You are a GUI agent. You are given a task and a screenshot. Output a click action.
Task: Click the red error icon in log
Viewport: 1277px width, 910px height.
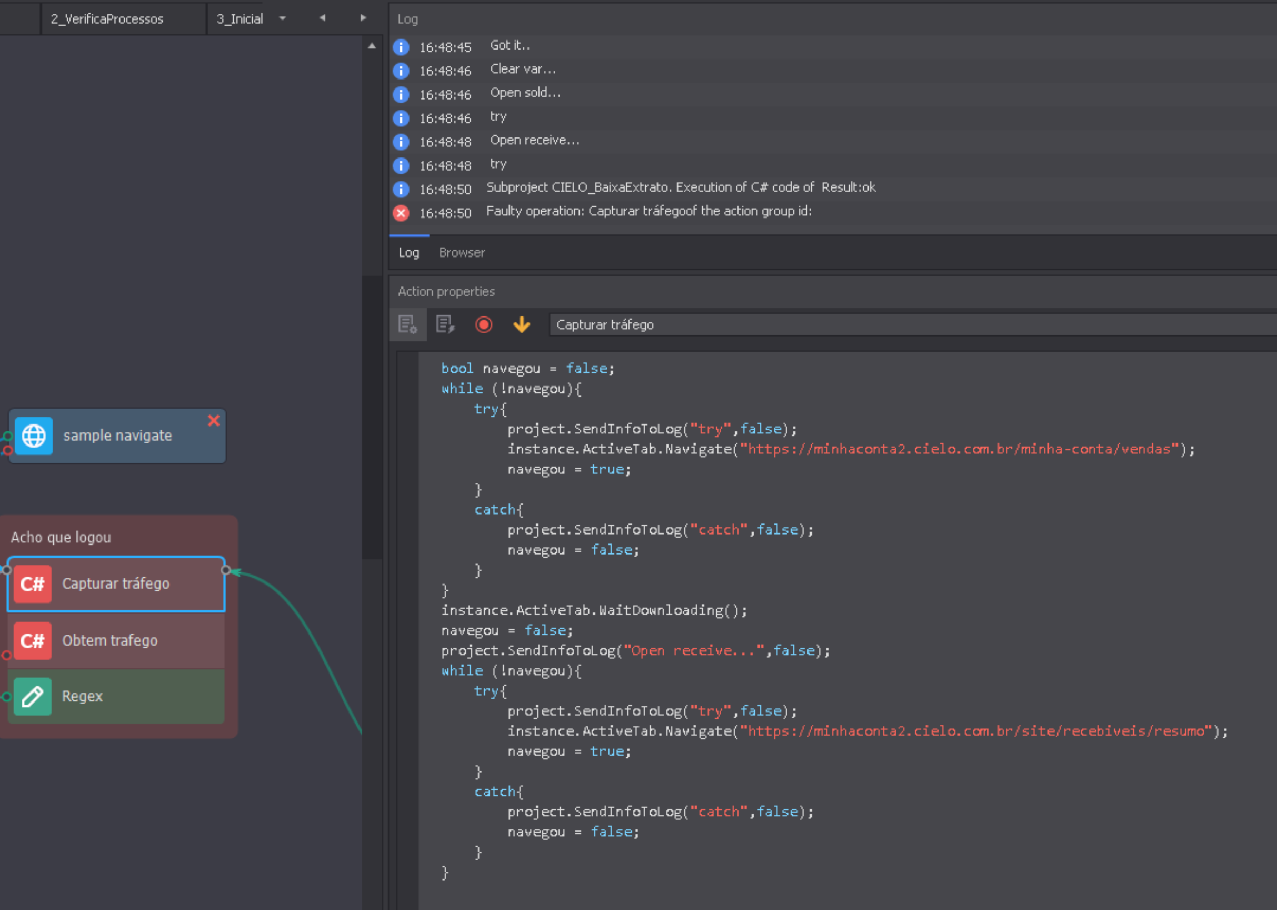pyautogui.click(x=401, y=213)
